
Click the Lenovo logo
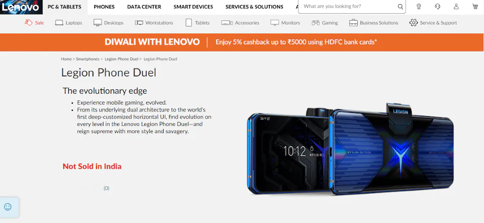click(21, 7)
